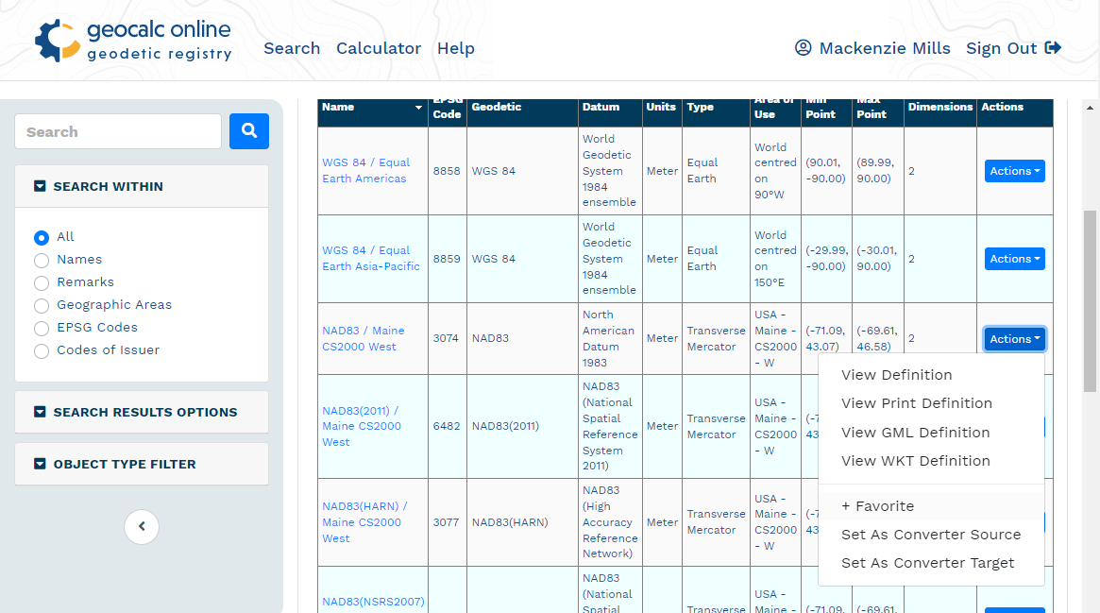Select the Names radio button
The width and height of the screenshot is (1100, 613).
[42, 260]
